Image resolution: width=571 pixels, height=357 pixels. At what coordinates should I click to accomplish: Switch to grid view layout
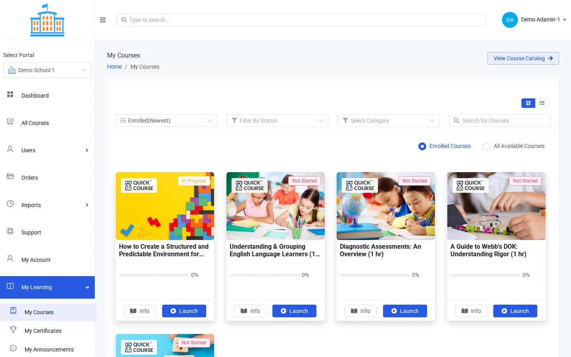[528, 103]
